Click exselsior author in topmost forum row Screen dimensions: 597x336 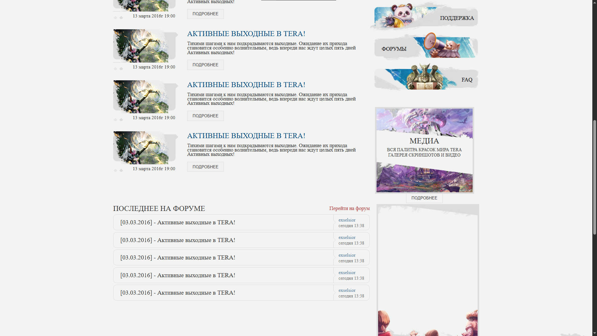click(x=347, y=220)
